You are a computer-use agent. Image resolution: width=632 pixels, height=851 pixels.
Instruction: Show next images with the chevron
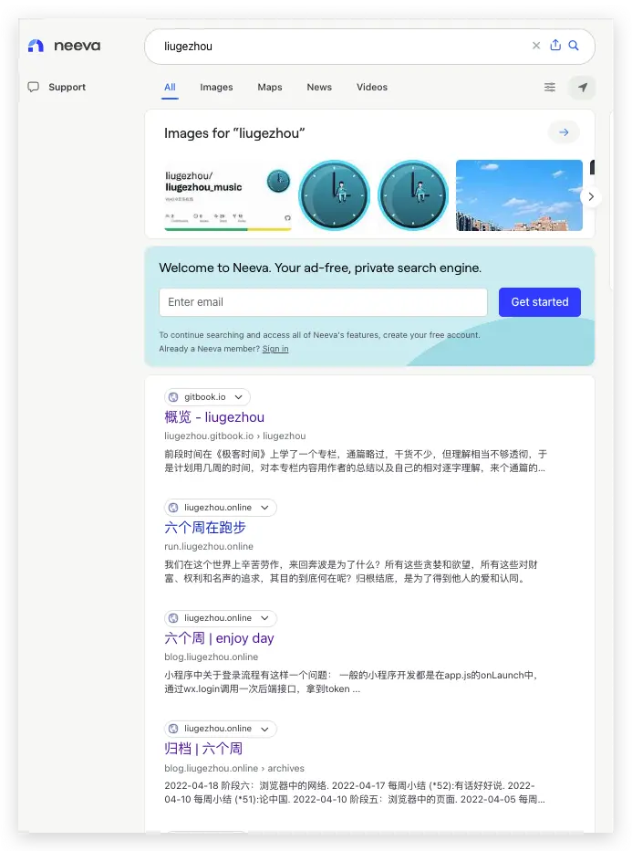591,196
